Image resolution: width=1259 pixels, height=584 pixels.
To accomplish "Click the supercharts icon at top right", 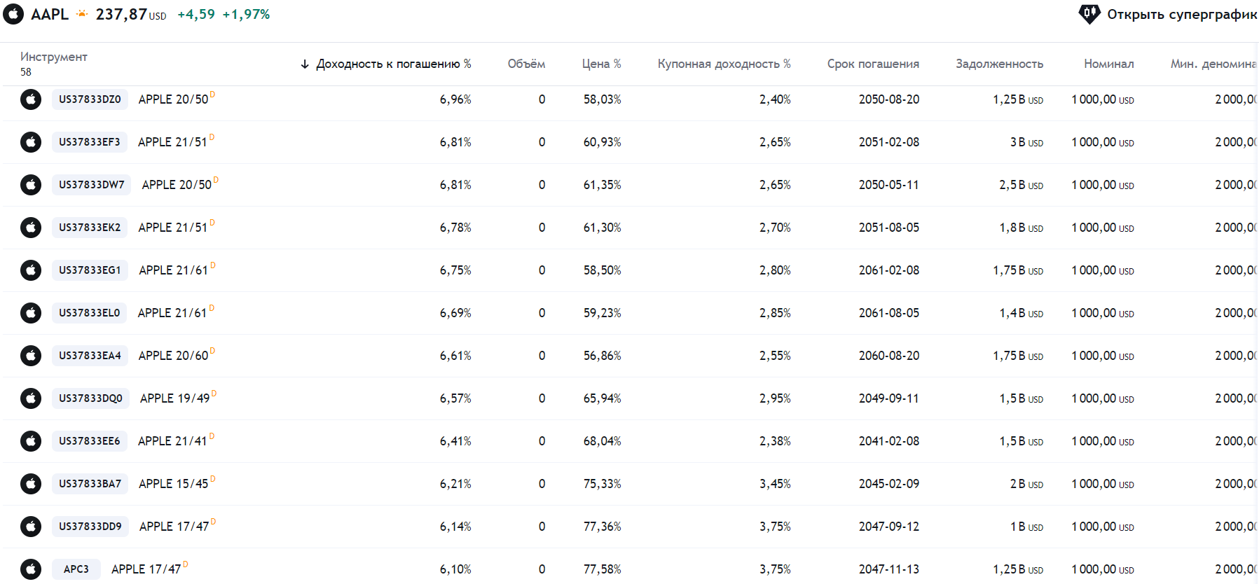I will [1089, 14].
